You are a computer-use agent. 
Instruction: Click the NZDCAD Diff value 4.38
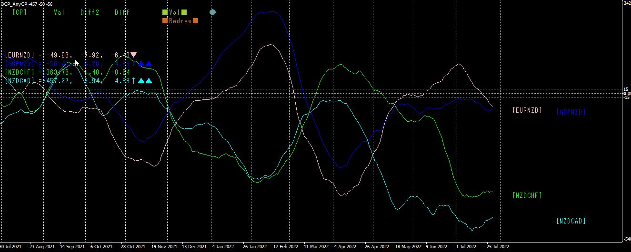(x=122, y=81)
